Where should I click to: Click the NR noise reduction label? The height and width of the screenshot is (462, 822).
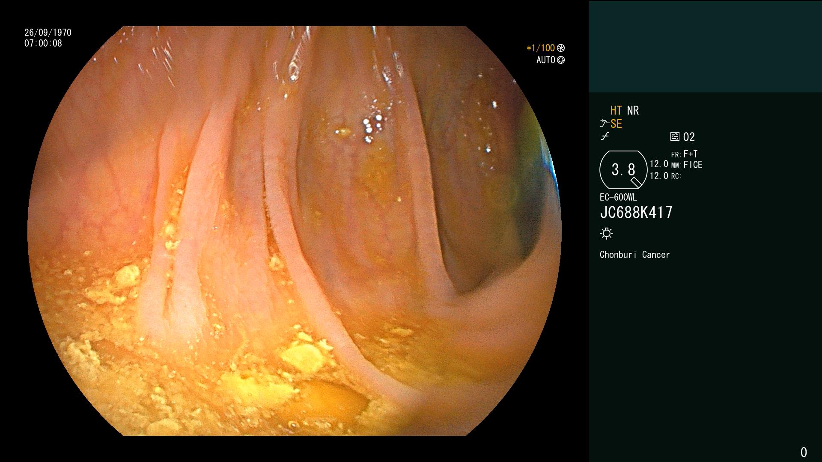click(633, 110)
